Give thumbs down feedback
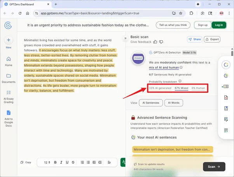Image resolution: width=234 pixels, height=177 pixels. click(161, 42)
